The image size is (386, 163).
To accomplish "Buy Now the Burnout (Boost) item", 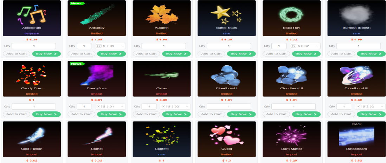I will point(371,54).
